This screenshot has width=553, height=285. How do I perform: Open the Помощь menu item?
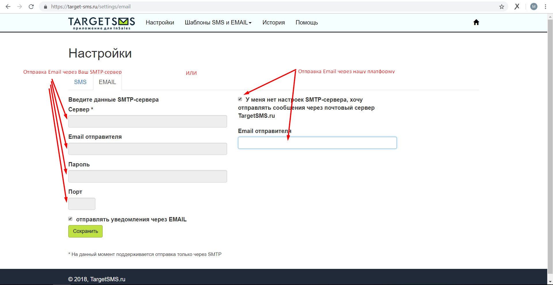307,22
